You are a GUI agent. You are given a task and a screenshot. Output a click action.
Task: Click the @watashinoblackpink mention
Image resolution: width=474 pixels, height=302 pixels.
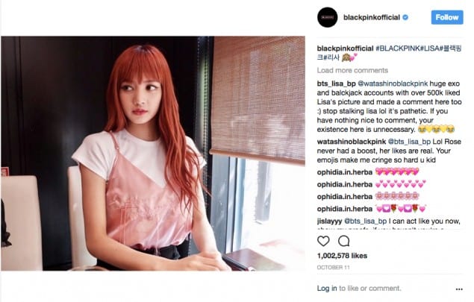point(393,84)
